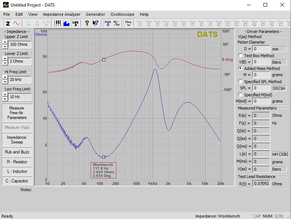Select the Mem 2 memory slot

[x=149, y=23]
